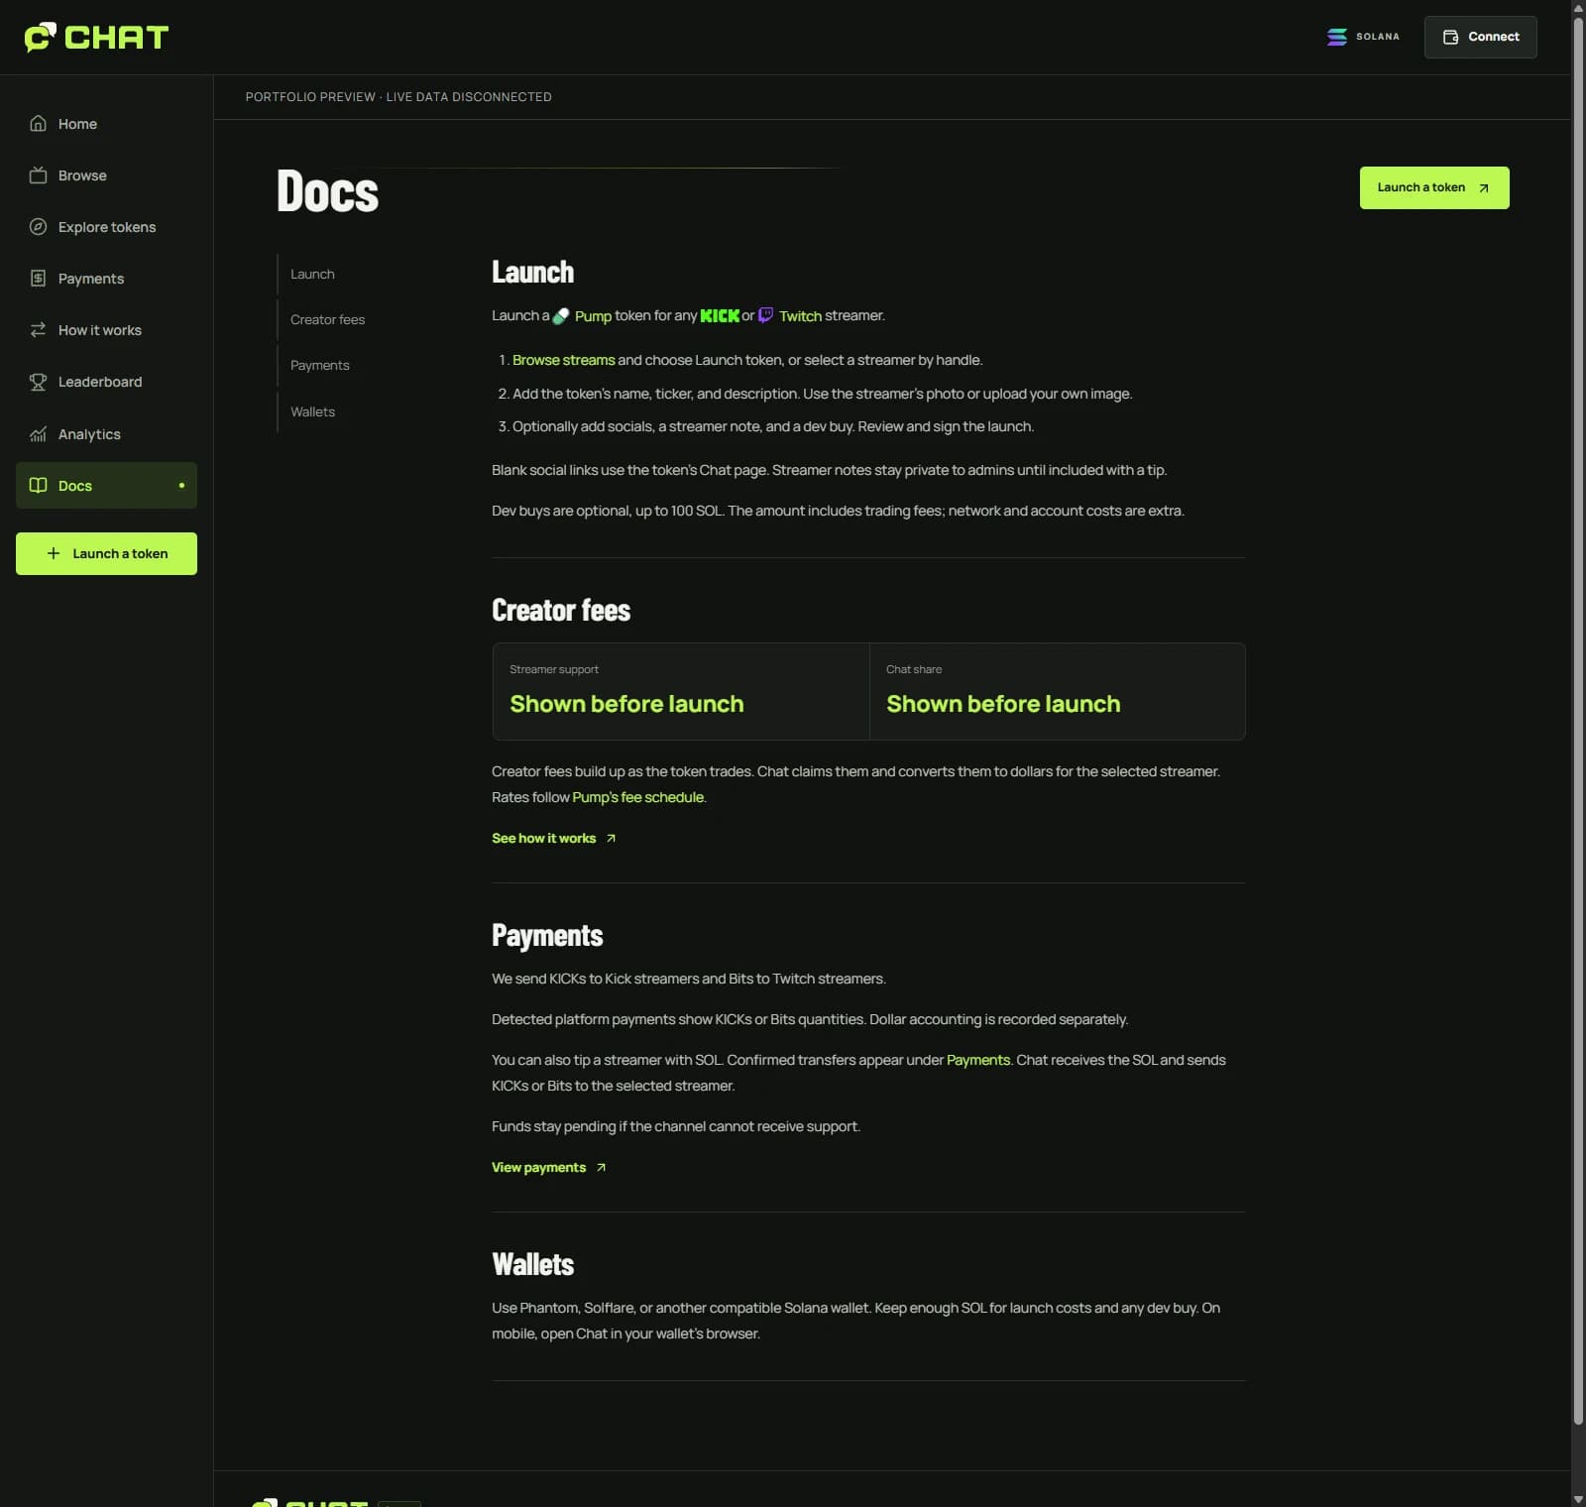Open Explore tokens in the sidebar
Viewport: 1586px width, 1507px height.
pos(106,227)
